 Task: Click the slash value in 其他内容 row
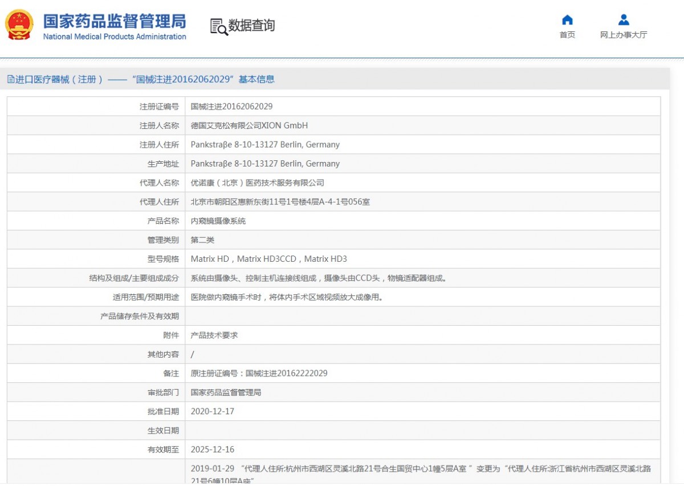[193, 354]
